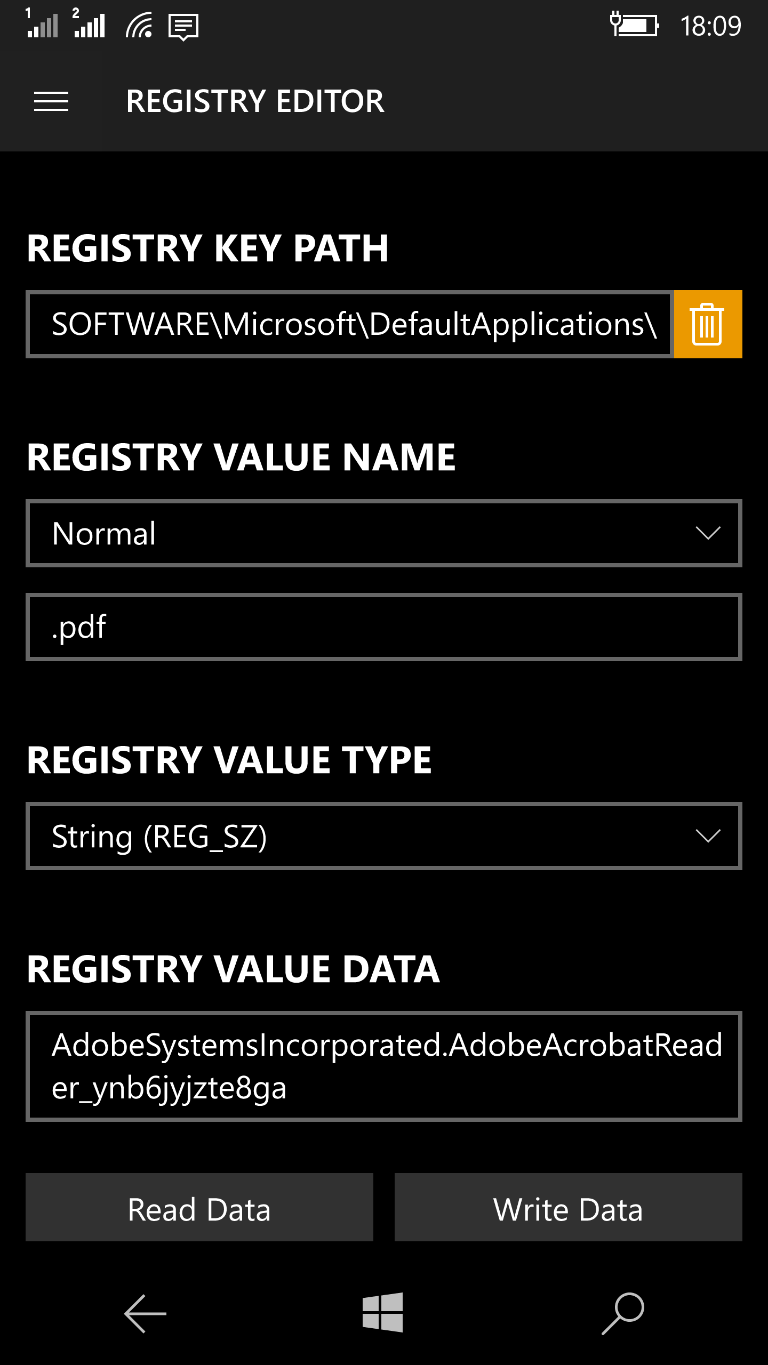Tap the Windows Start button

tap(382, 1312)
